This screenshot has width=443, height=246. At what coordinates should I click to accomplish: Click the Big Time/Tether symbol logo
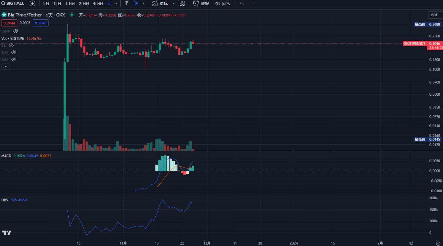pos(4,15)
